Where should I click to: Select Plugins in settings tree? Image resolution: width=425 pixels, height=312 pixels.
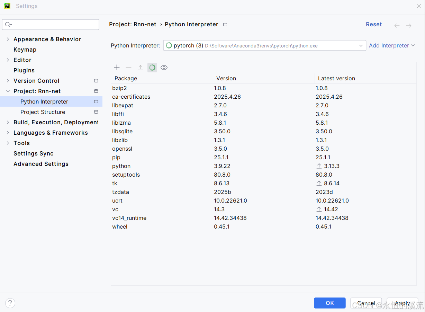click(x=24, y=70)
